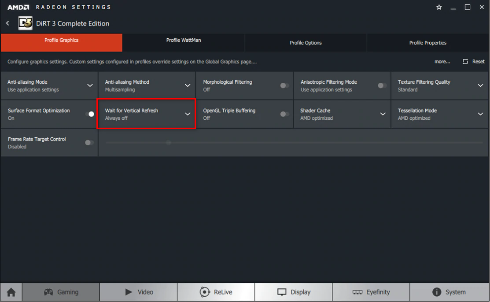The width and height of the screenshot is (490, 302).
Task: Click the Reset button
Action: pos(473,62)
